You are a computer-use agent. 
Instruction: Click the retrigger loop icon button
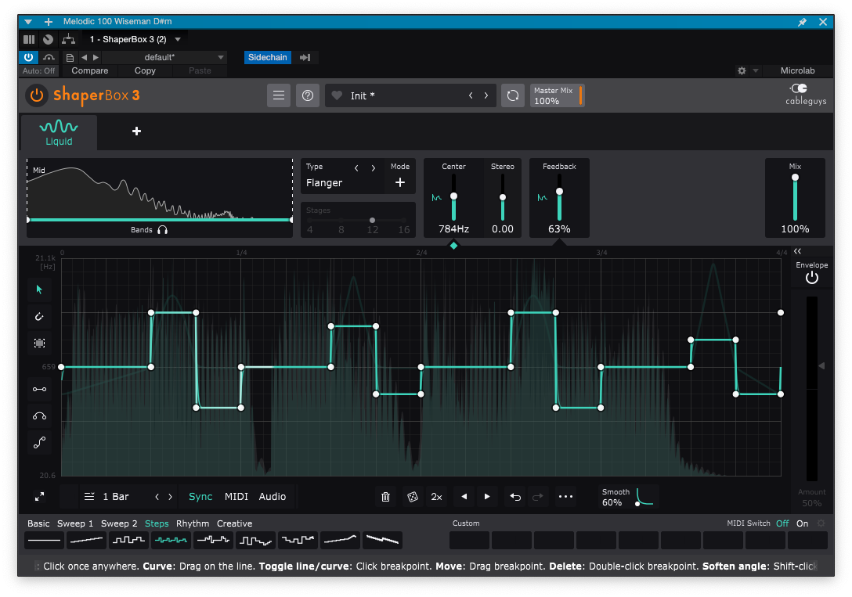pyautogui.click(x=512, y=95)
